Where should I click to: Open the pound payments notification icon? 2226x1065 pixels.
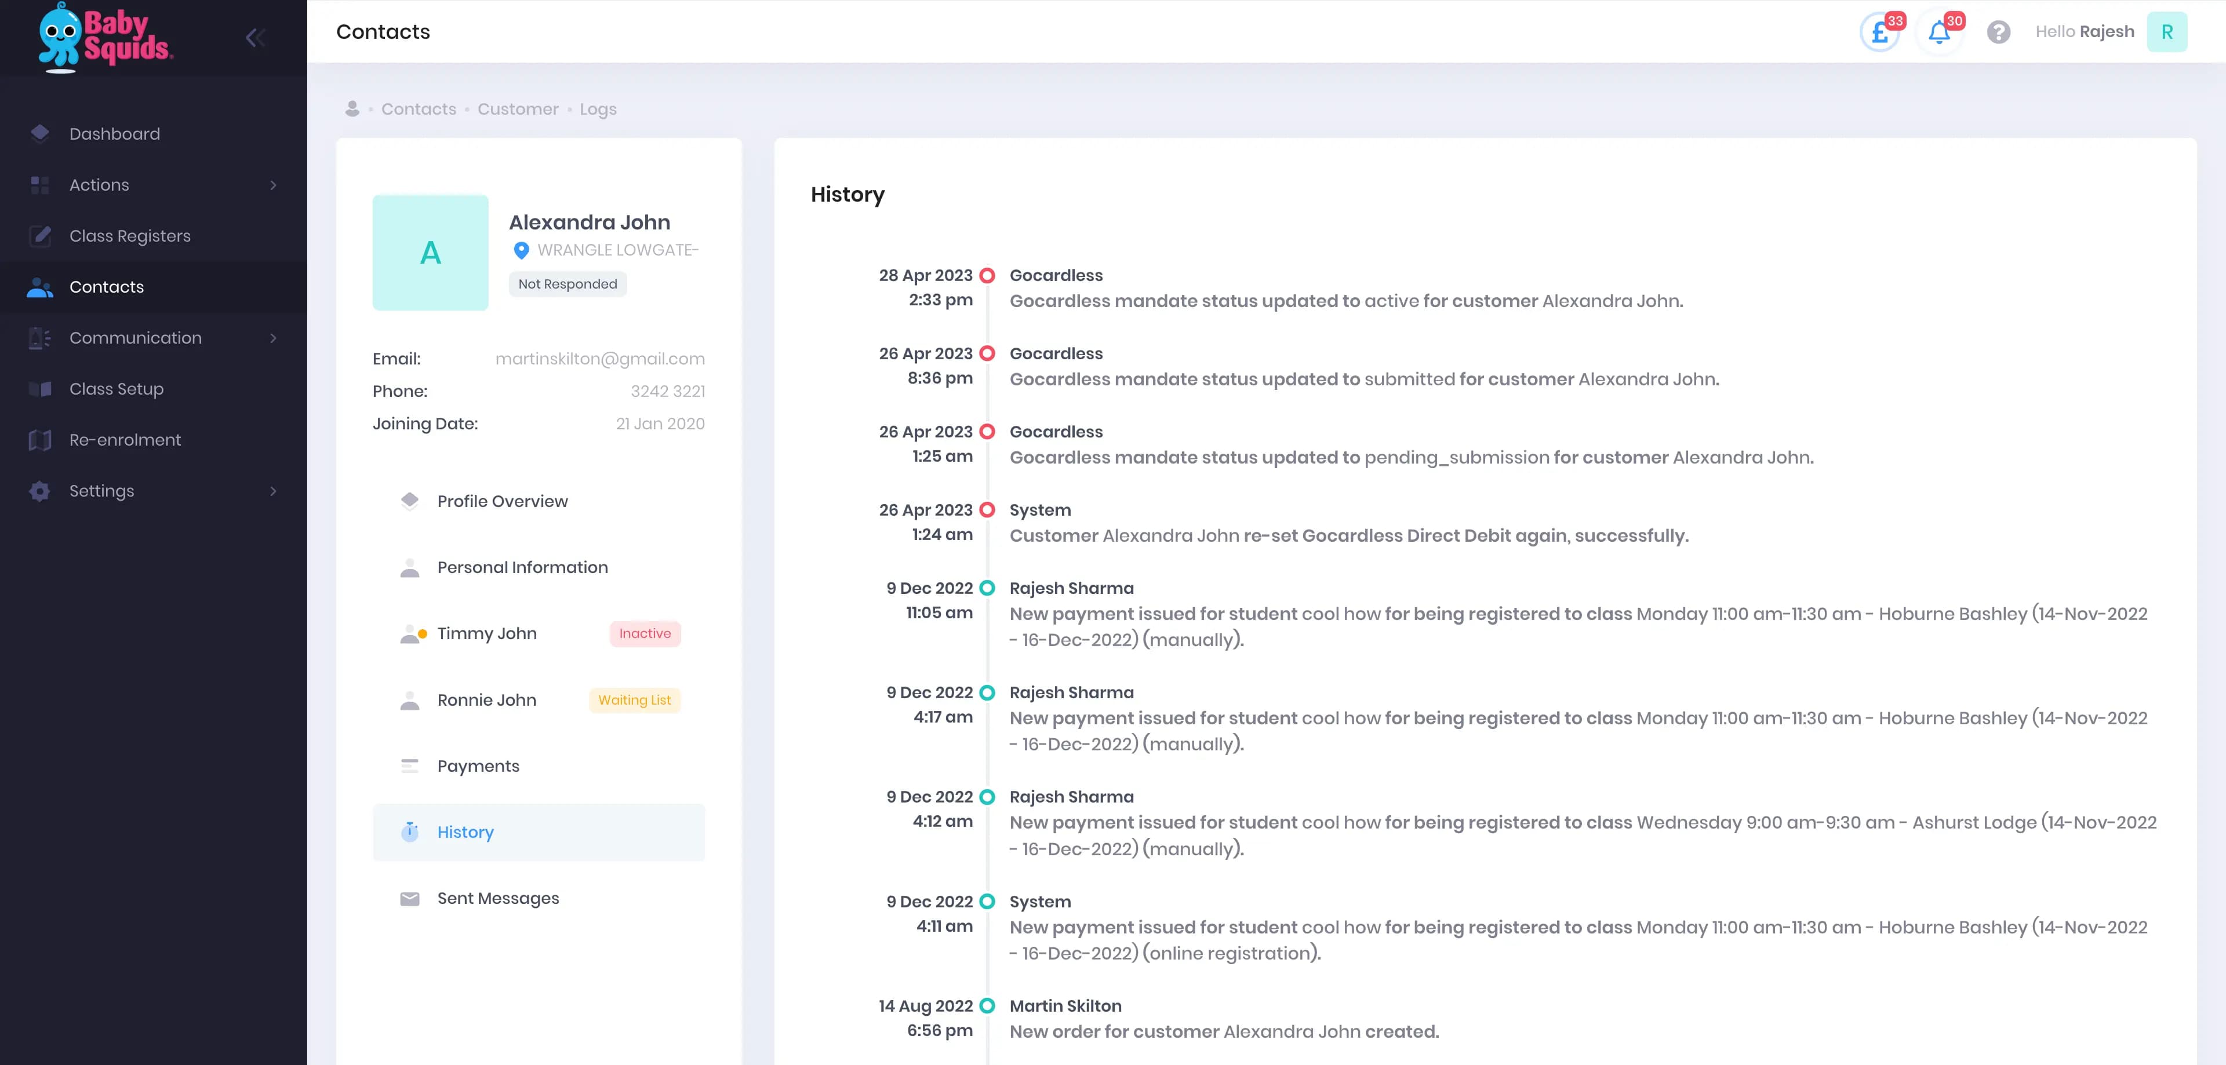pos(1879,33)
